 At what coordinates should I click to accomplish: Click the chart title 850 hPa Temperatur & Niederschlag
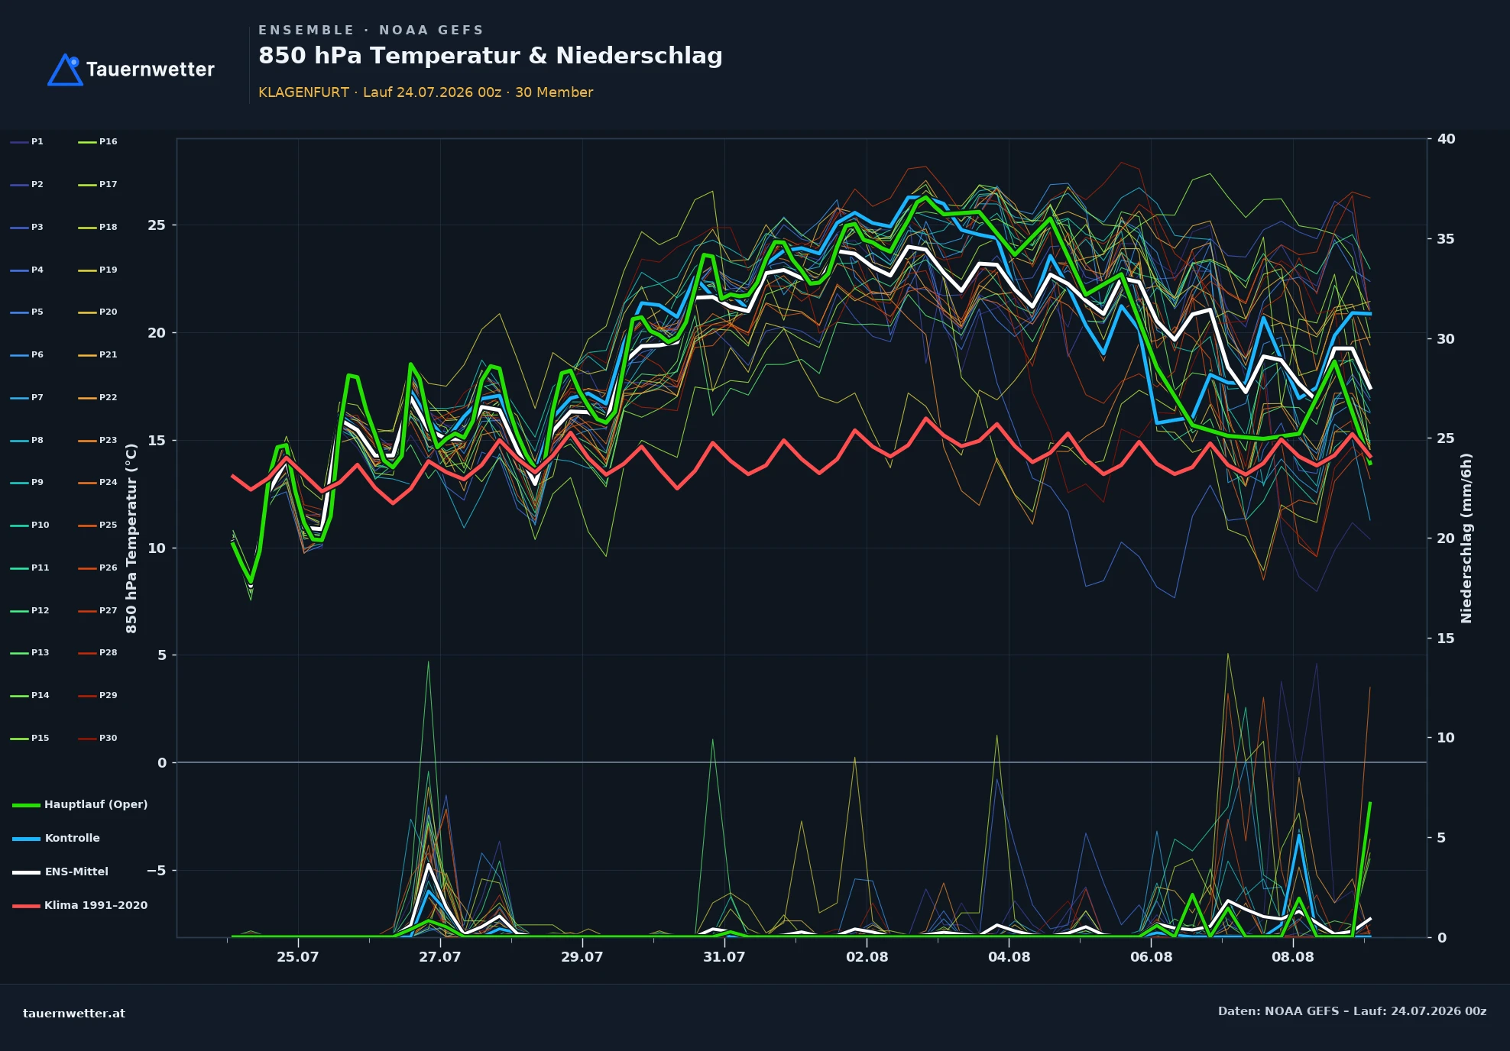point(491,56)
